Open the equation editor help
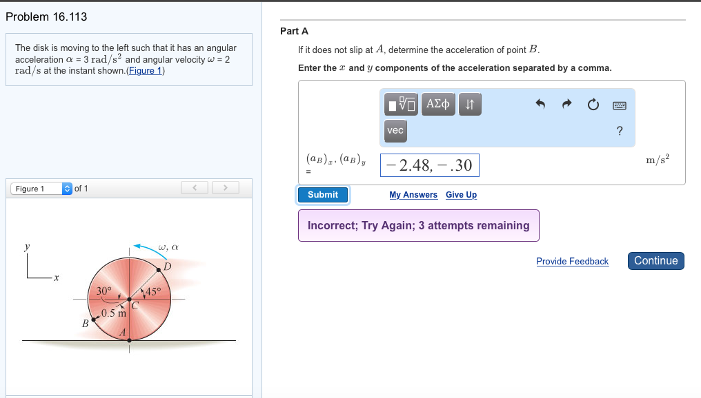Viewport: 701px width, 398px height. tap(619, 131)
